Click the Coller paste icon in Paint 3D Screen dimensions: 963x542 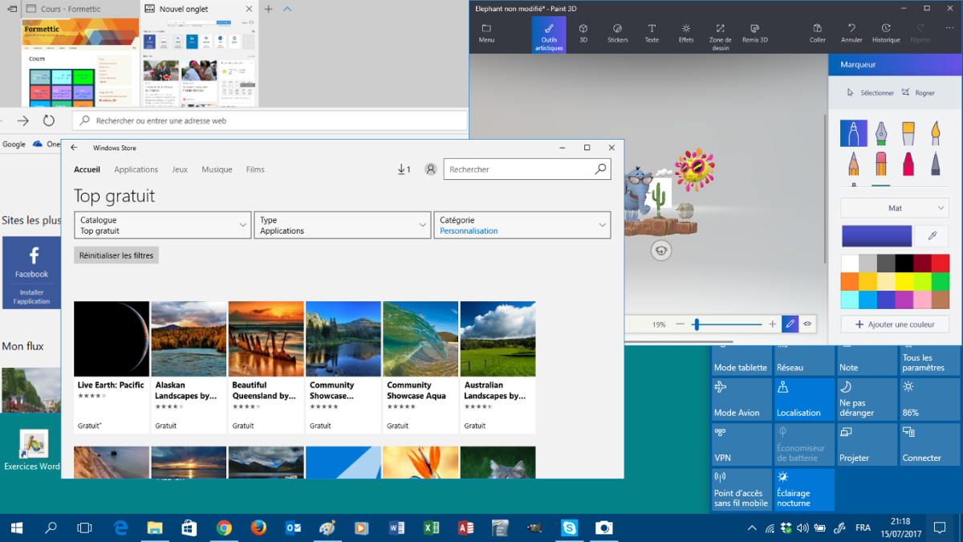tap(818, 28)
